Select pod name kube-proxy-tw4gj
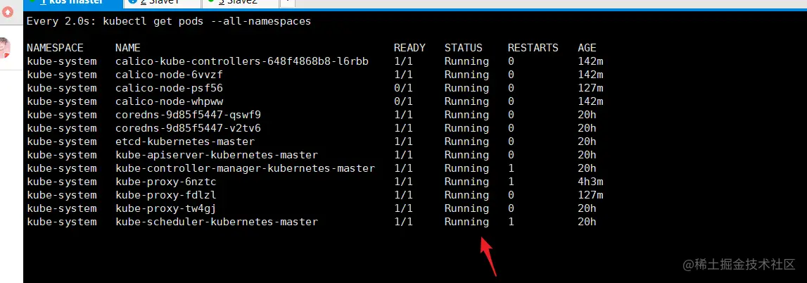The height and width of the screenshot is (283, 807). pos(166,208)
